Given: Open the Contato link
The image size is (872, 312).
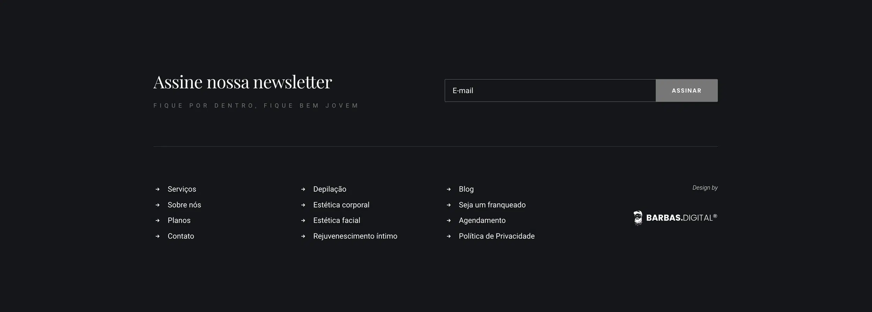Looking at the screenshot, I should tap(181, 236).
